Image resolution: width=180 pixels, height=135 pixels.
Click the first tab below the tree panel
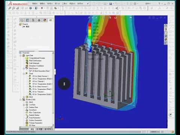32,129
